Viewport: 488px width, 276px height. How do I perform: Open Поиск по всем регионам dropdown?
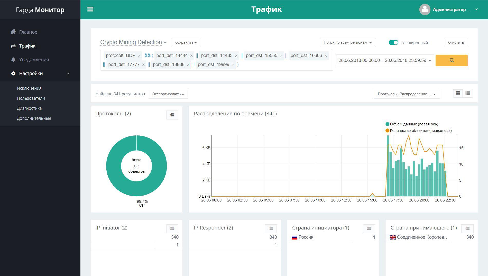tap(347, 43)
